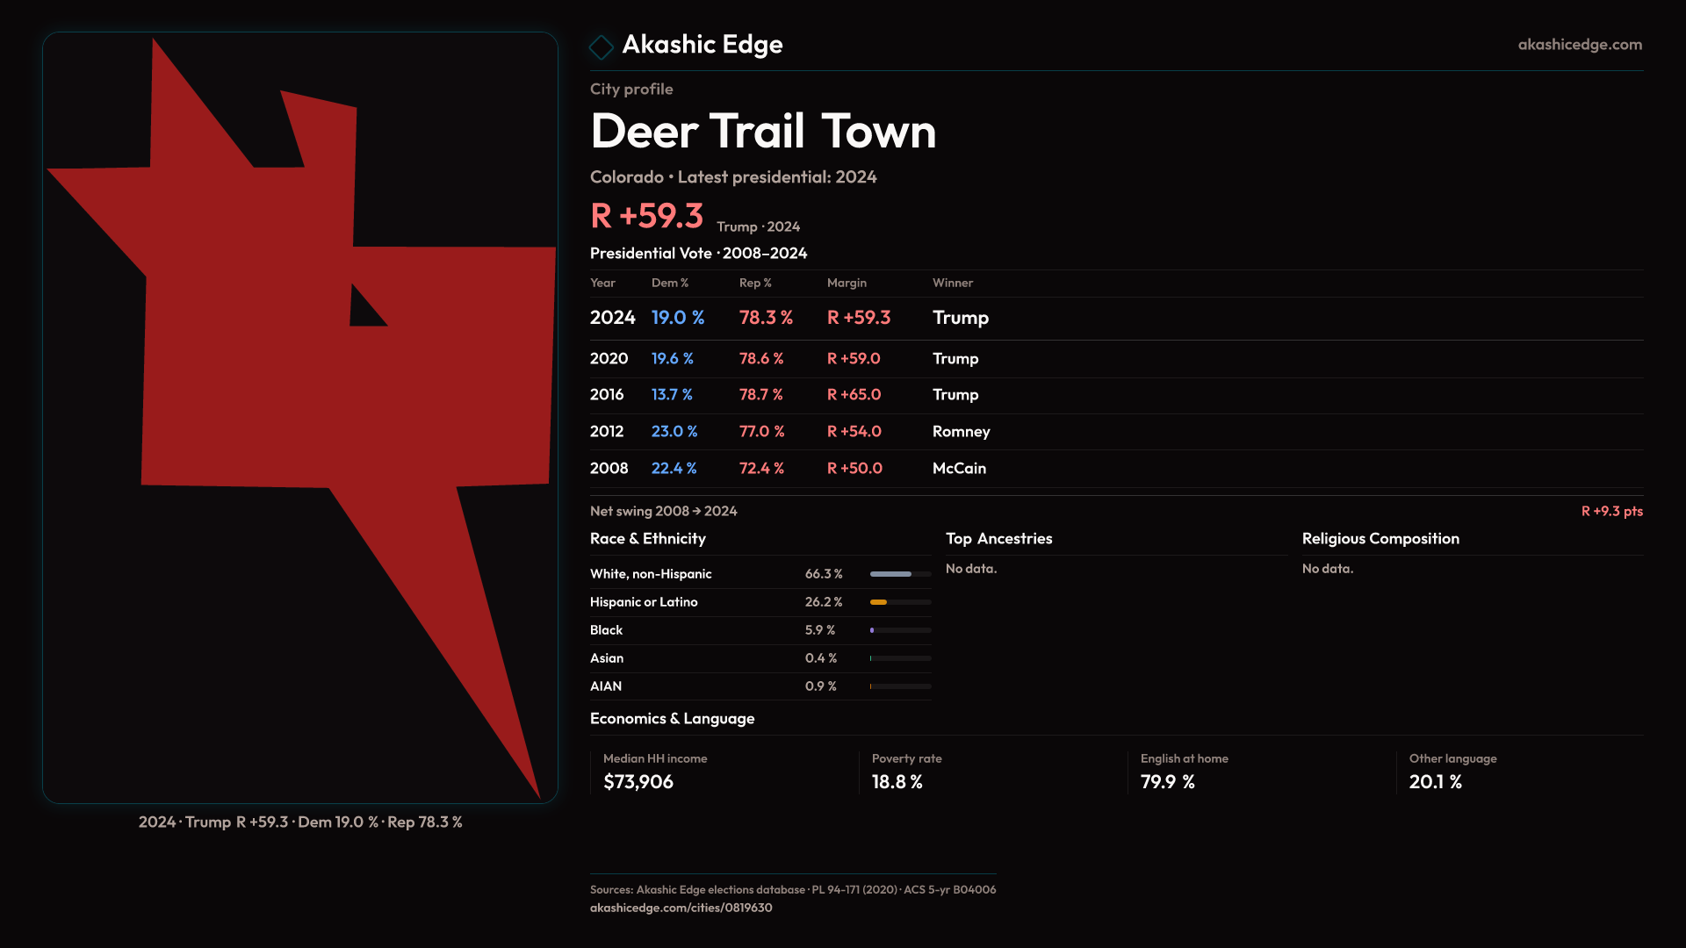Click the Hispanic or Latino orange bar
The image size is (1686, 948).
point(879,602)
